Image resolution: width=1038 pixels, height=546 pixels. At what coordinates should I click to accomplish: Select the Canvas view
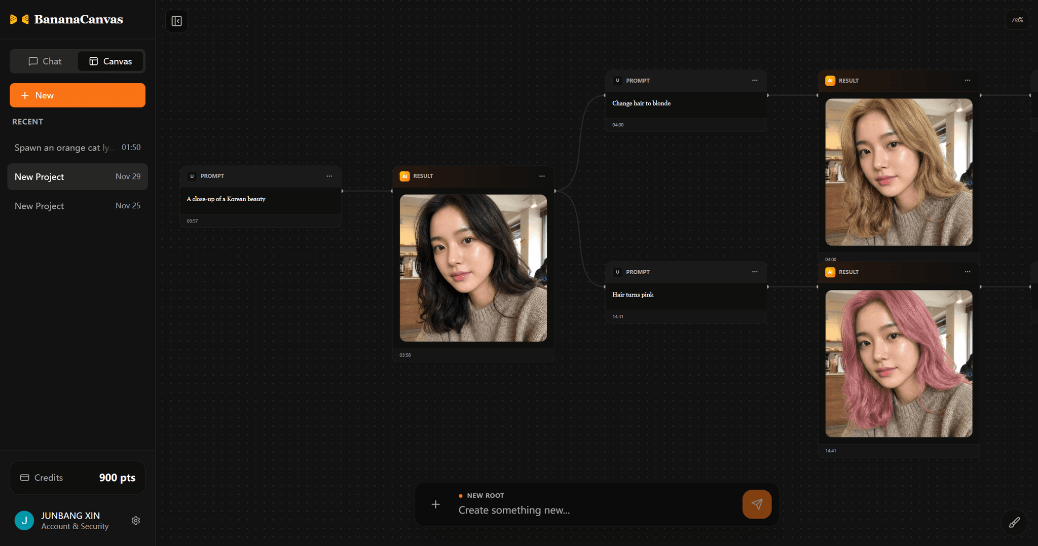pyautogui.click(x=110, y=61)
